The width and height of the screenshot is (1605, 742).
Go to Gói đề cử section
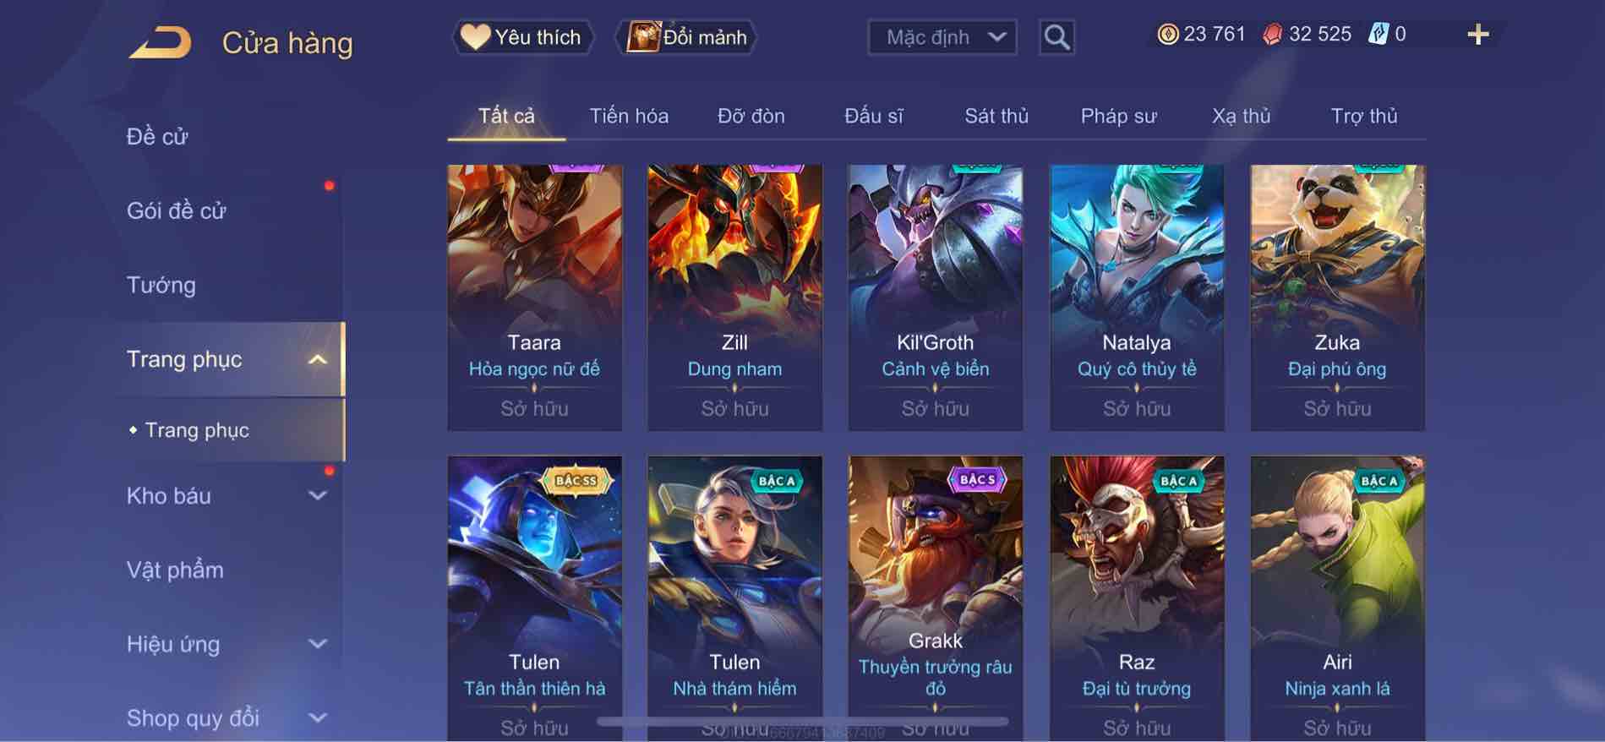pos(177,211)
